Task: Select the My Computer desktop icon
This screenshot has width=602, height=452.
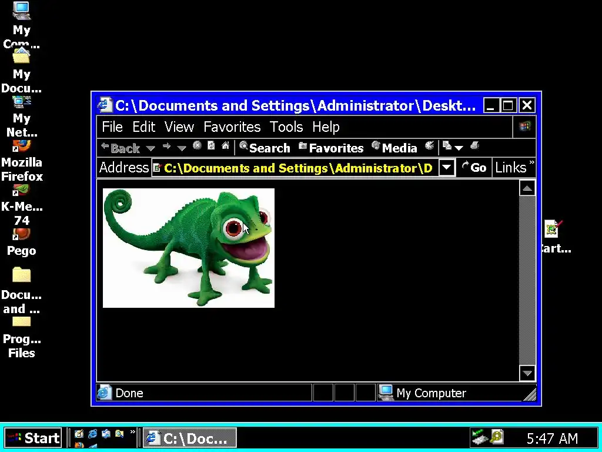Action: coord(22,25)
